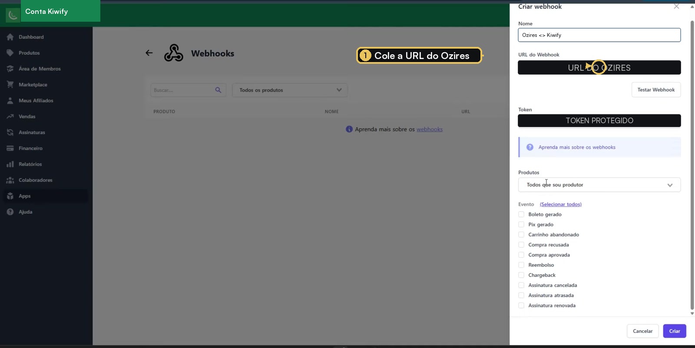Click the Kiwify logo icon
Viewport: 695px width, 348px height.
13,16
